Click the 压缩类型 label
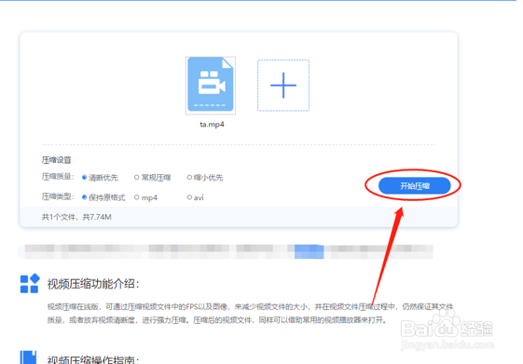 click(x=58, y=196)
